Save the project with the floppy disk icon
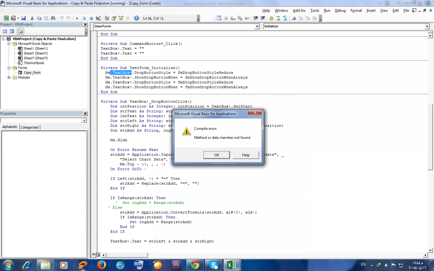434x271 pixels. coord(24,18)
